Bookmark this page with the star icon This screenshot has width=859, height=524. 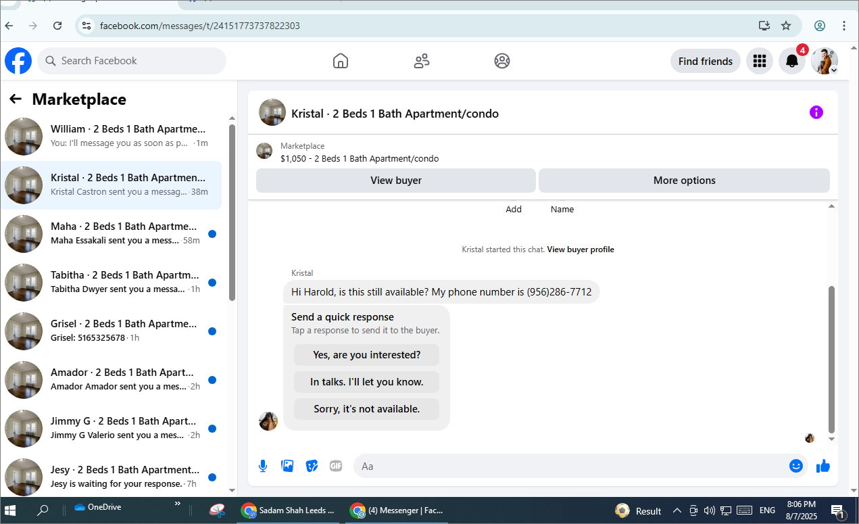(786, 26)
